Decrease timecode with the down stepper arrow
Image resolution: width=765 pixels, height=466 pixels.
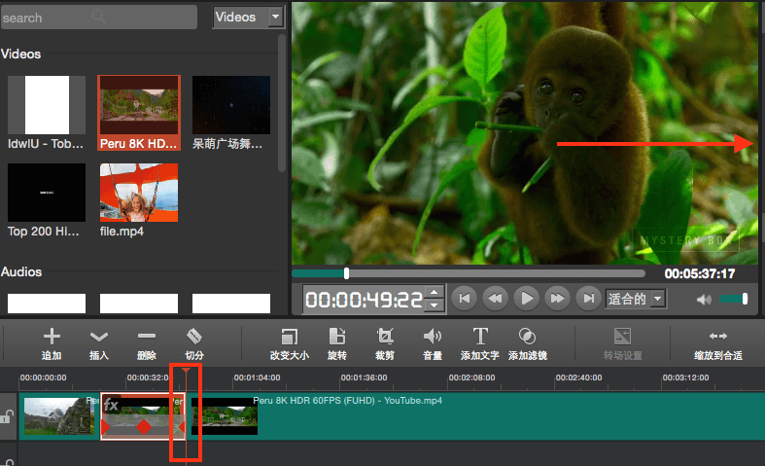click(x=434, y=305)
